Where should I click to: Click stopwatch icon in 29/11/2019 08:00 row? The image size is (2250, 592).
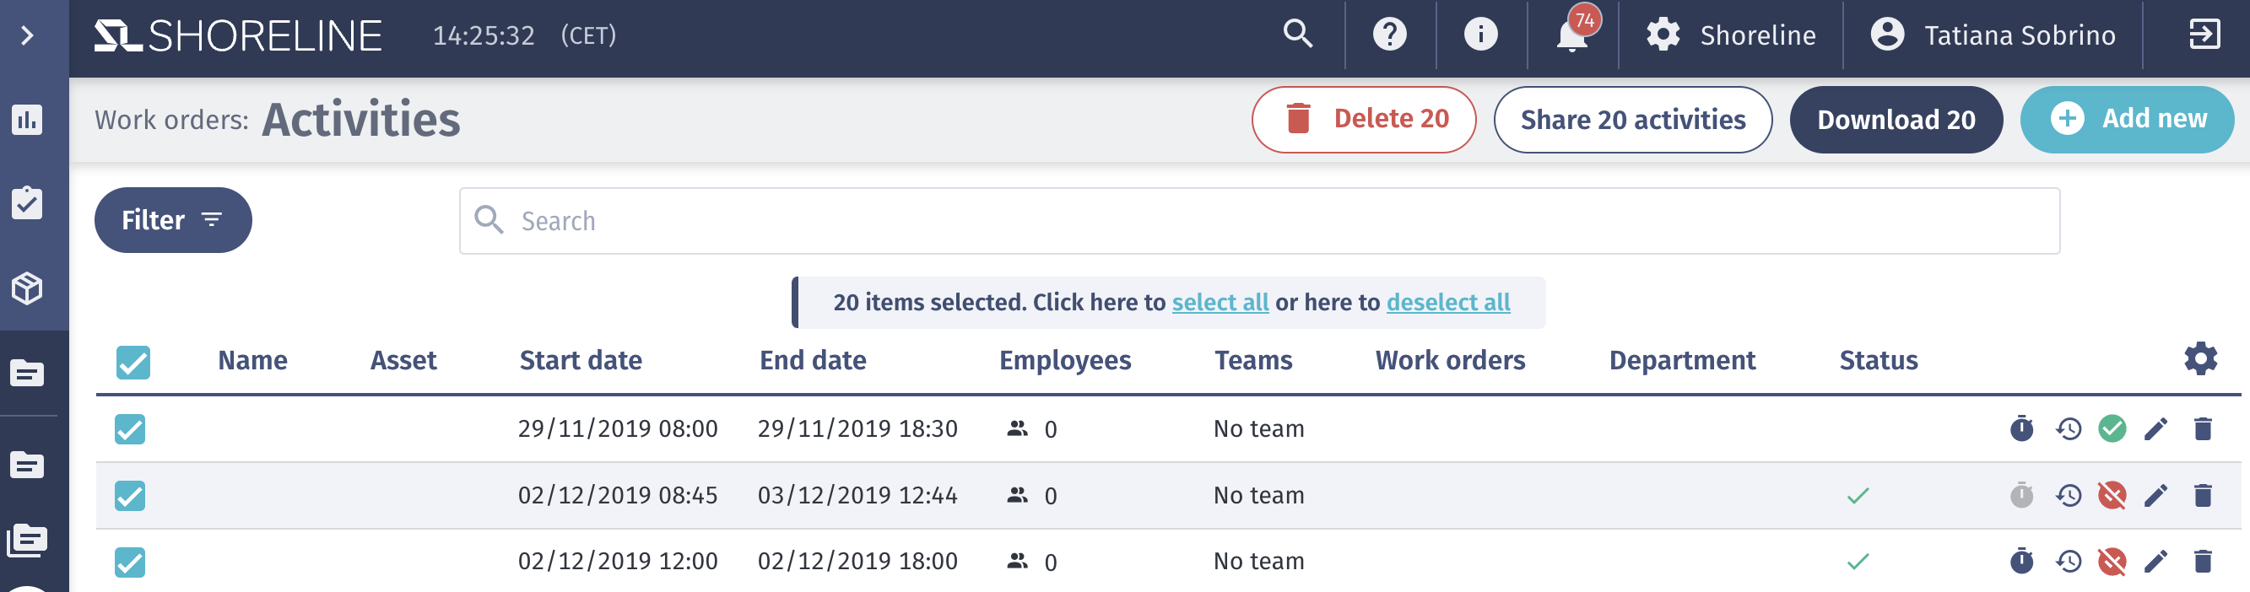click(x=2021, y=428)
